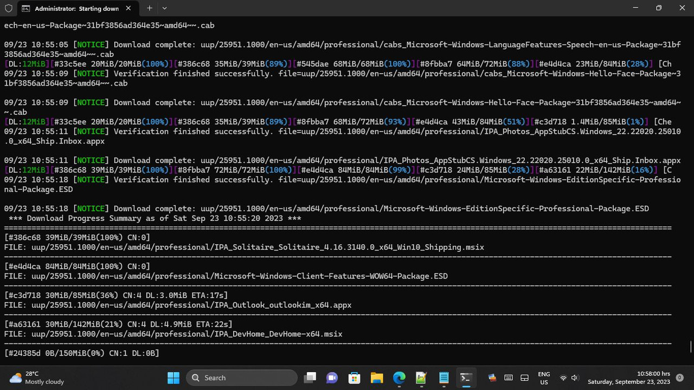Click the taskbar Search box
The width and height of the screenshot is (694, 390).
242,378
